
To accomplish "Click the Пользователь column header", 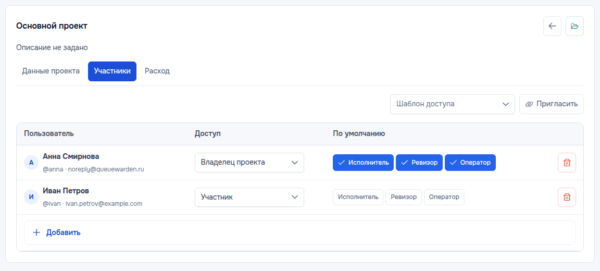I will pyautogui.click(x=49, y=133).
